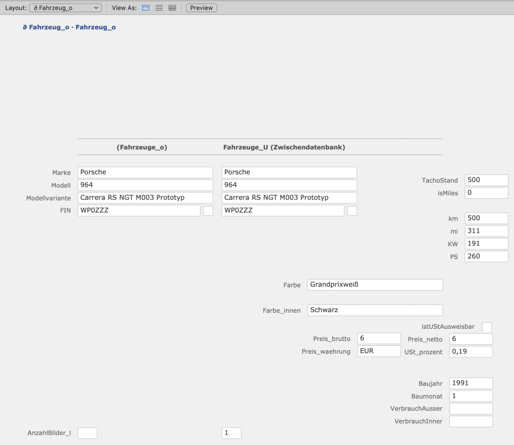
Task: Click the Farbe_innen field
Action: [375, 310]
